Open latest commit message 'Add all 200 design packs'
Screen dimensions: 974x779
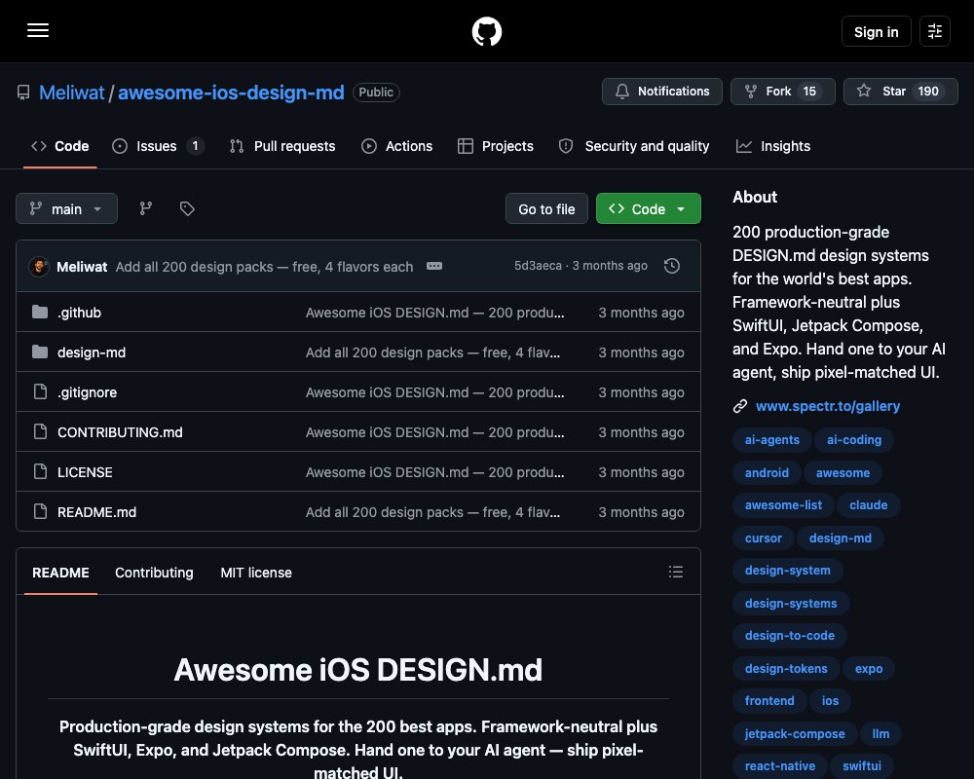264,267
